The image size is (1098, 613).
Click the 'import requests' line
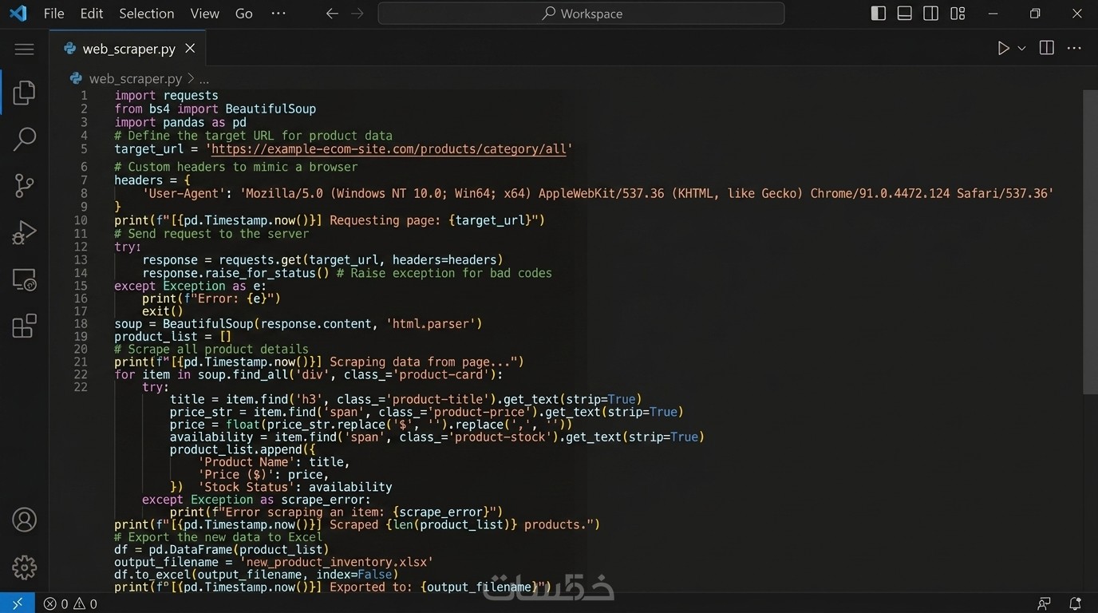[x=166, y=96]
